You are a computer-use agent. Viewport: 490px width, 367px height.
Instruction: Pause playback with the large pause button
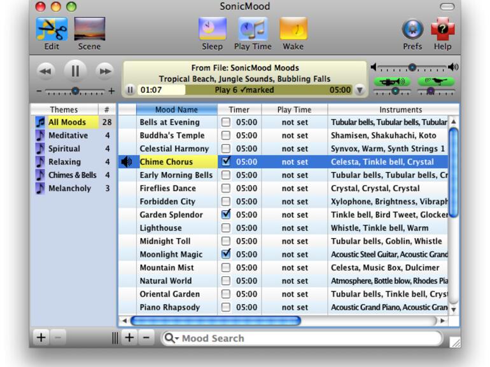74,71
